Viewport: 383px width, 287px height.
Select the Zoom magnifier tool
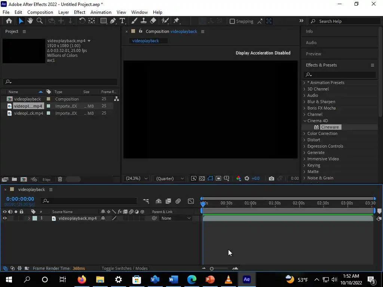(40, 21)
